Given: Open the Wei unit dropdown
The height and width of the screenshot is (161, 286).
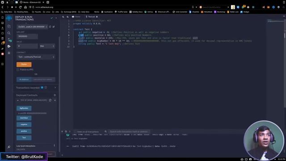Looking at the screenshot, I should 47,46.
